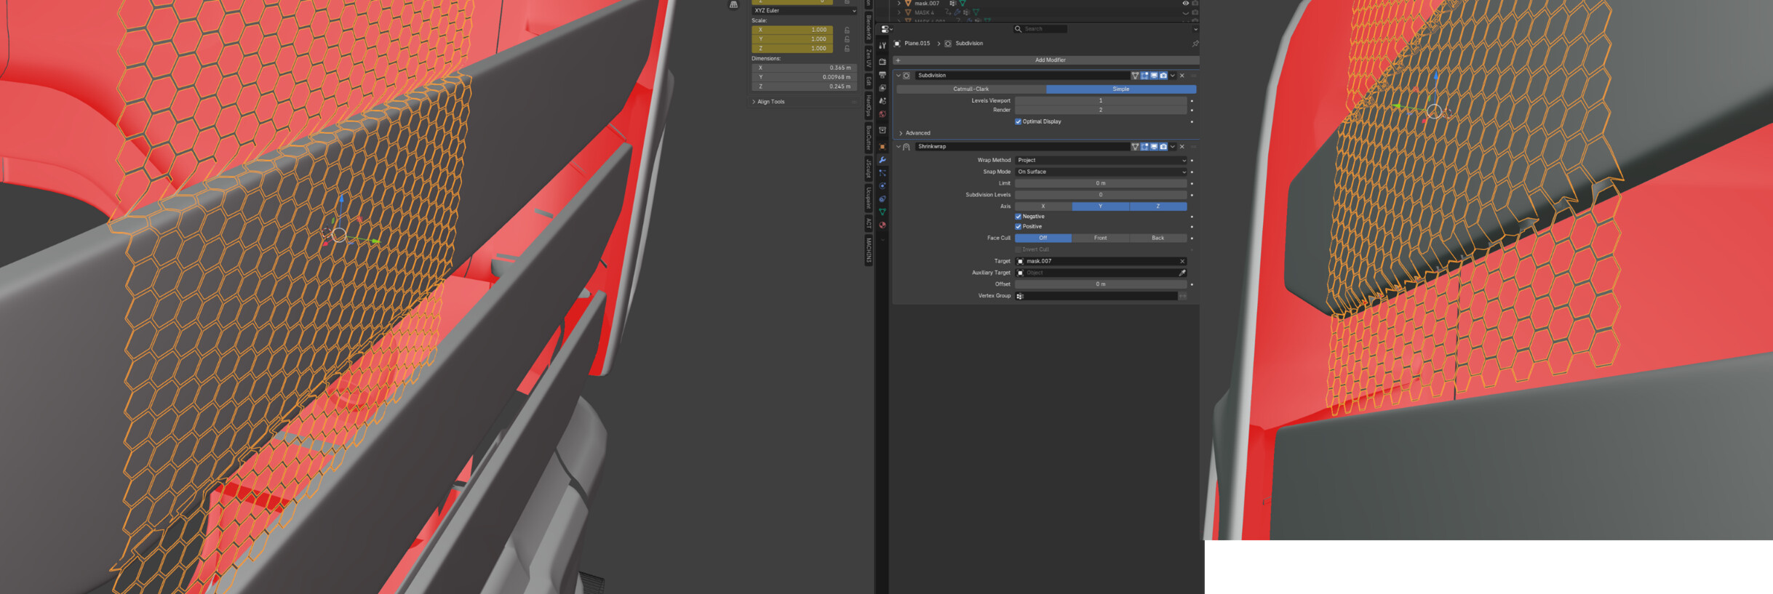Toggle Subdivision edit mode display
Image resolution: width=1773 pixels, height=594 pixels.
pyautogui.click(x=1144, y=76)
